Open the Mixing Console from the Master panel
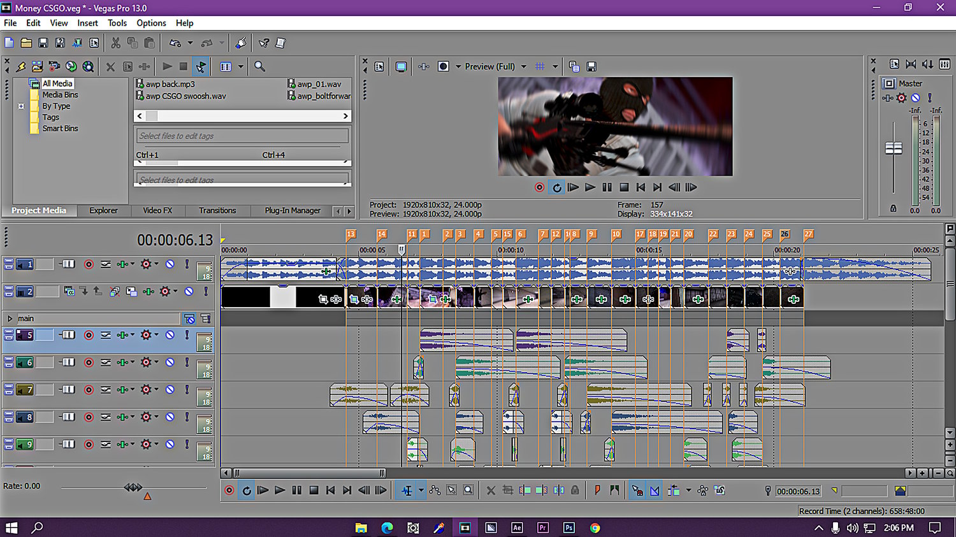 [x=945, y=64]
